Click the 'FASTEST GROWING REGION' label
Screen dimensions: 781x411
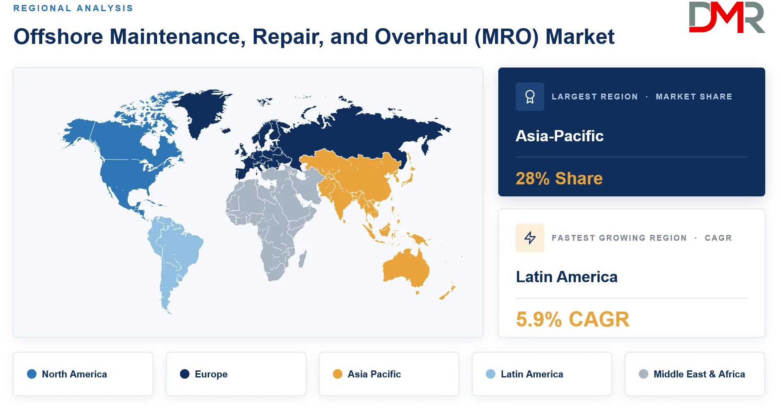[619, 238]
